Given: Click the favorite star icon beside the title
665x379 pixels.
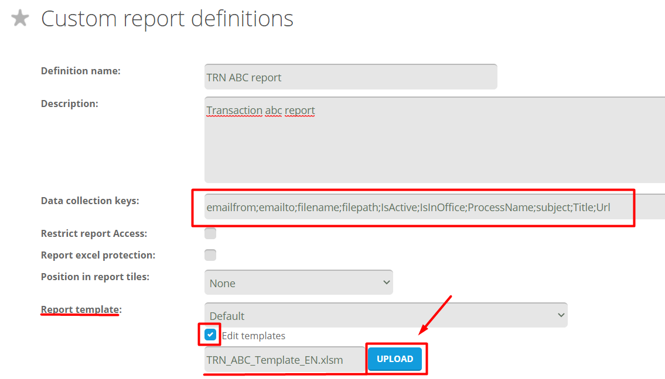Looking at the screenshot, I should click(21, 18).
